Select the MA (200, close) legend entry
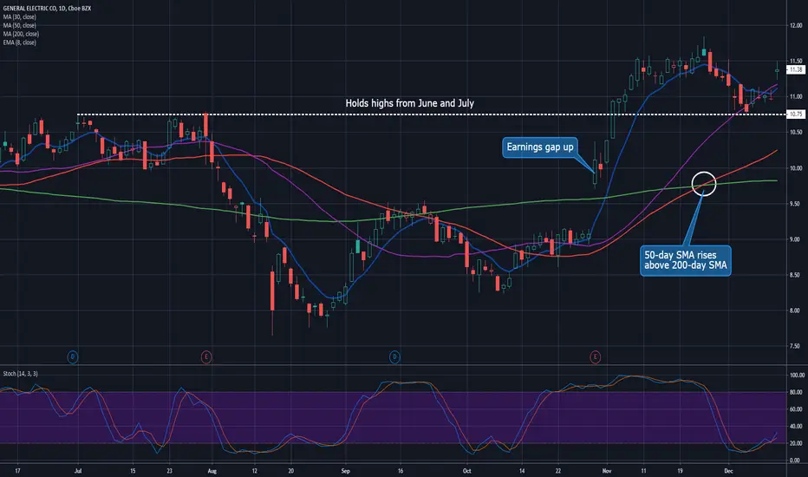 (21, 34)
